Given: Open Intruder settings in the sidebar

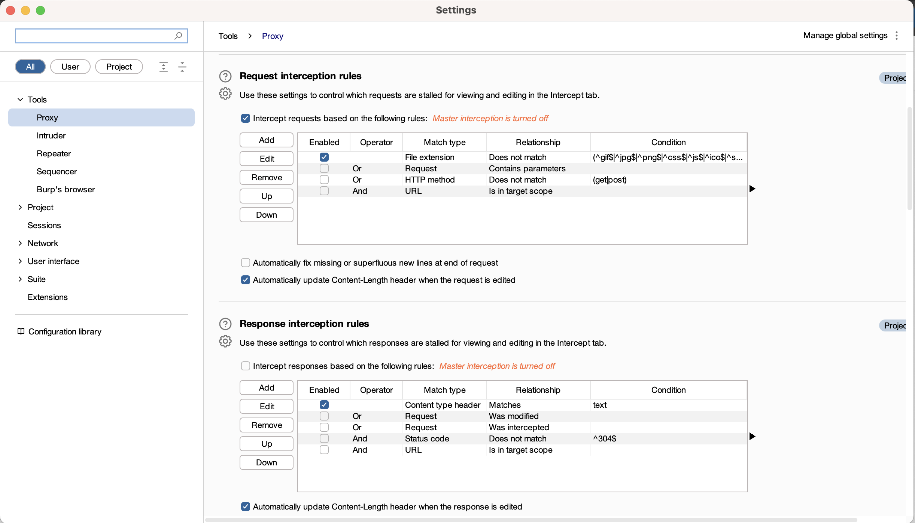Looking at the screenshot, I should [x=51, y=135].
